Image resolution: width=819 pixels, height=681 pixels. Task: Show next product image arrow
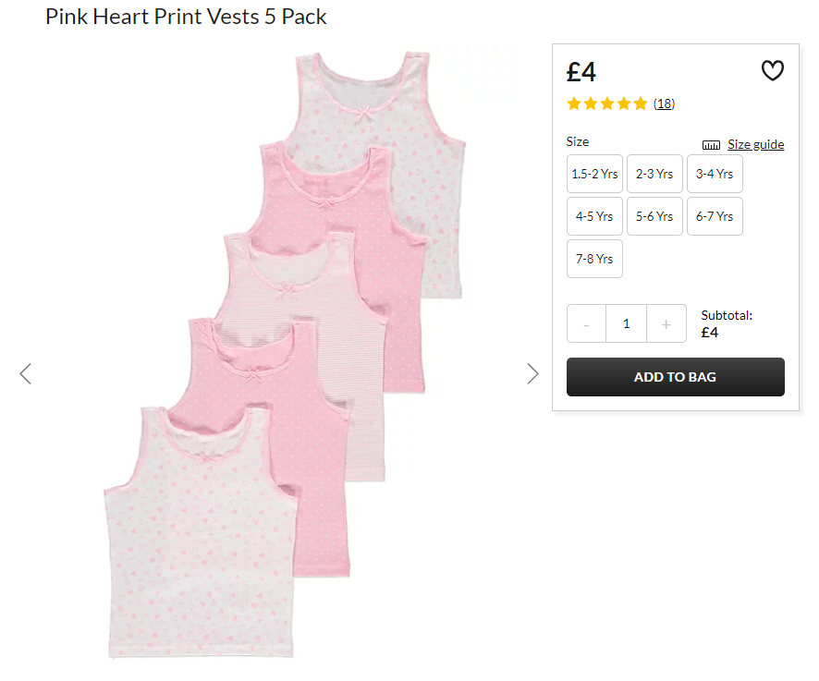[532, 374]
